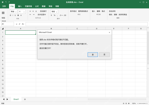This screenshot has width=149, height=105.
Task: Open the File (文件) tab
Action: (4, 6)
